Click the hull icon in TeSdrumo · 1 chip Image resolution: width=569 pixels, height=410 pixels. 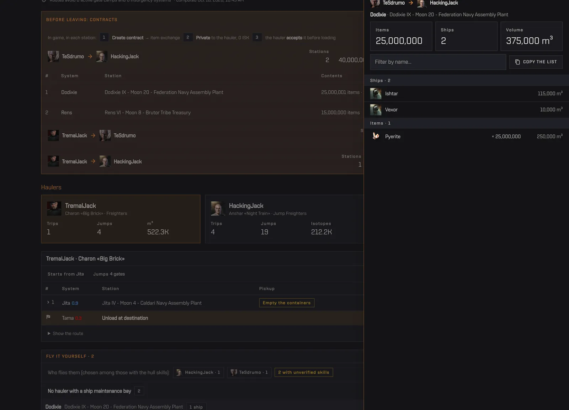234,372
